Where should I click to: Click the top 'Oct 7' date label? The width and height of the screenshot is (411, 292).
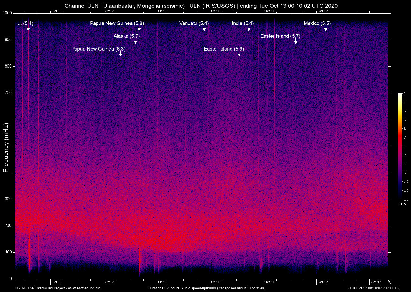coord(56,11)
